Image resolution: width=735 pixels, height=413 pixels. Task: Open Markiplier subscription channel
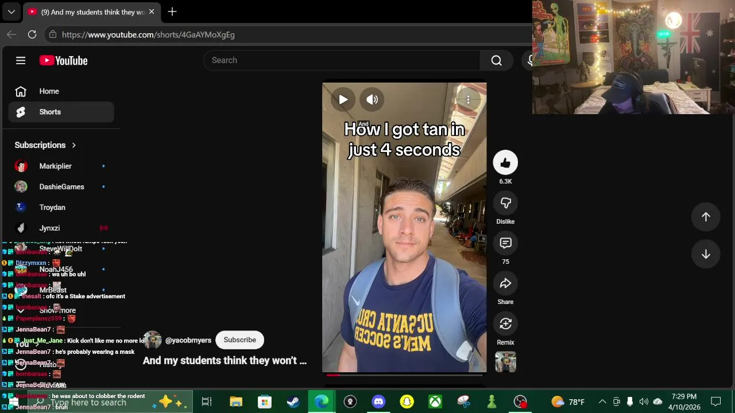tap(61, 166)
